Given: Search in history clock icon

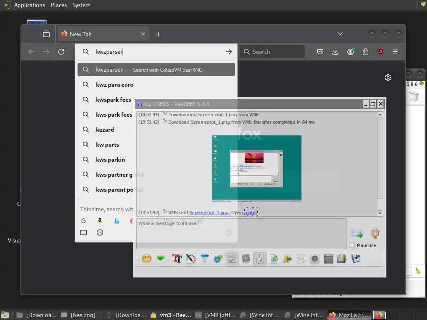Looking at the screenshot, I should 100,232.
